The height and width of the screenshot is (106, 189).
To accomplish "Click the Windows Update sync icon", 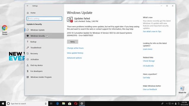I will click(27, 30).
